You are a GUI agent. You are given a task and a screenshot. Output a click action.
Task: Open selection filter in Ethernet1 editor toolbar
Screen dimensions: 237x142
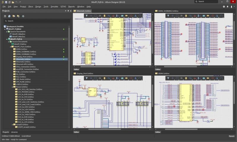87,16
